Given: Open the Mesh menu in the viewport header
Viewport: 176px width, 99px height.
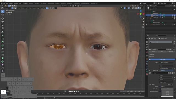Looking at the screenshot, I should 30,8.
